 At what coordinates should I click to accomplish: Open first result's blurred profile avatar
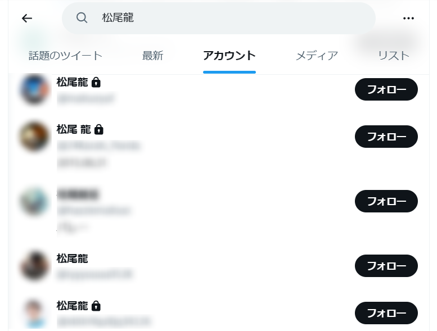pos(34,89)
